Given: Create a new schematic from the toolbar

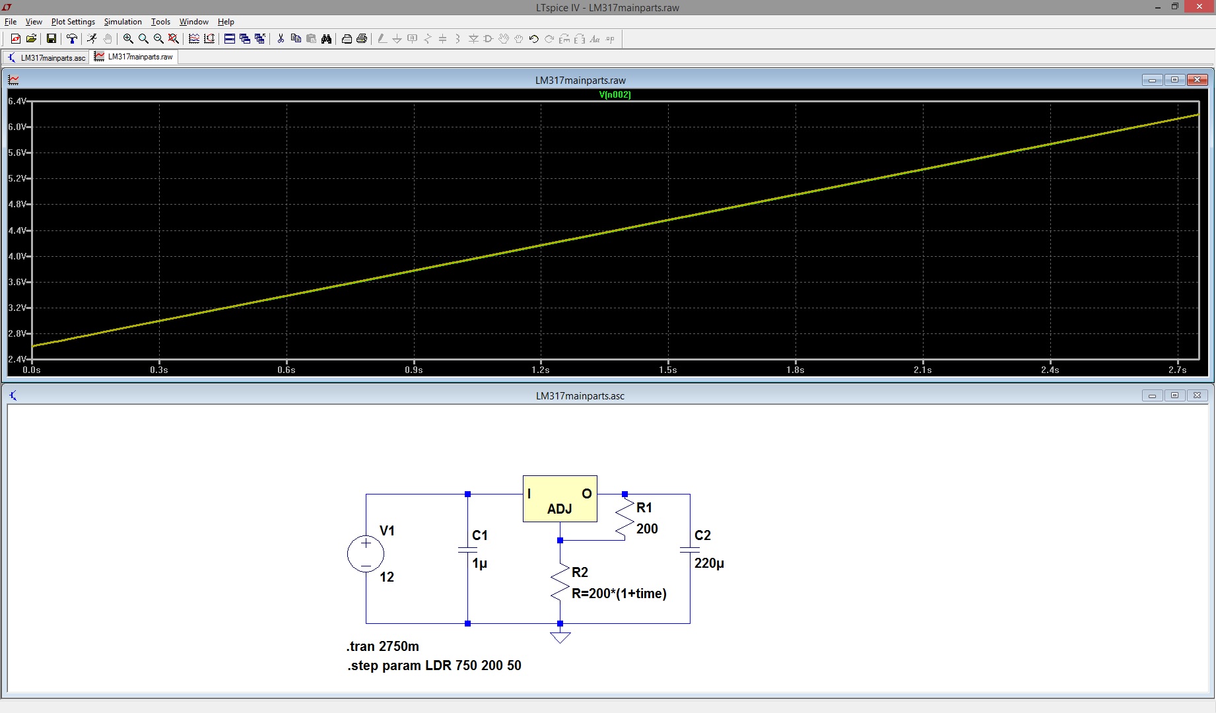Looking at the screenshot, I should pos(16,39).
